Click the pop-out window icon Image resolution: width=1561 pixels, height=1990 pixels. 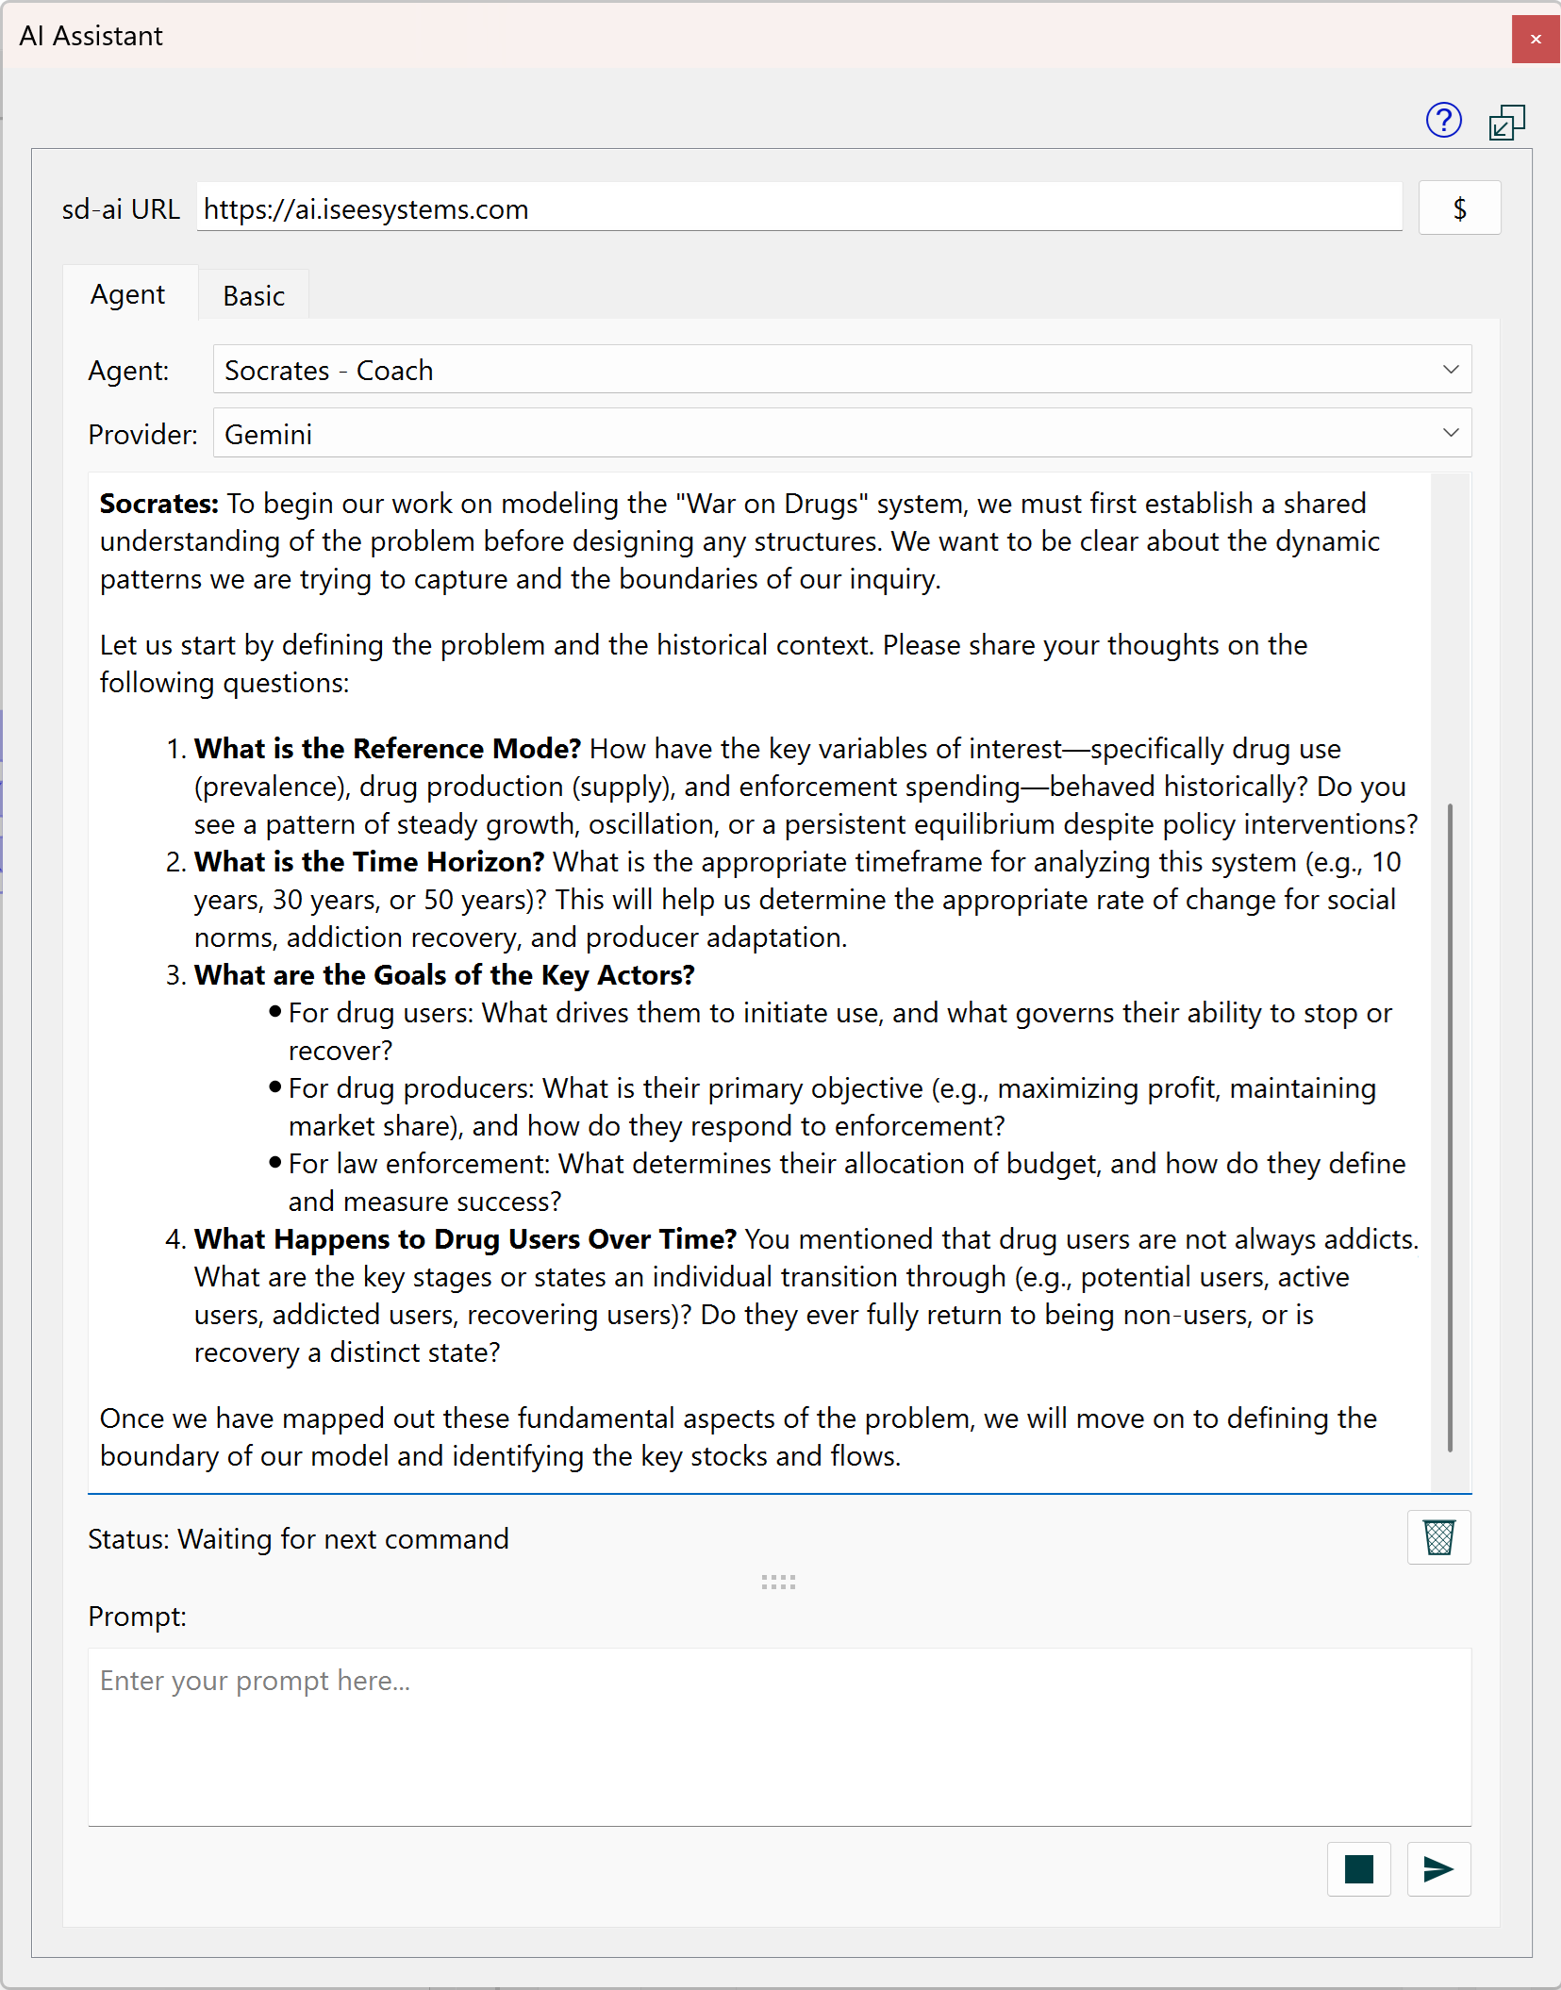tap(1506, 122)
